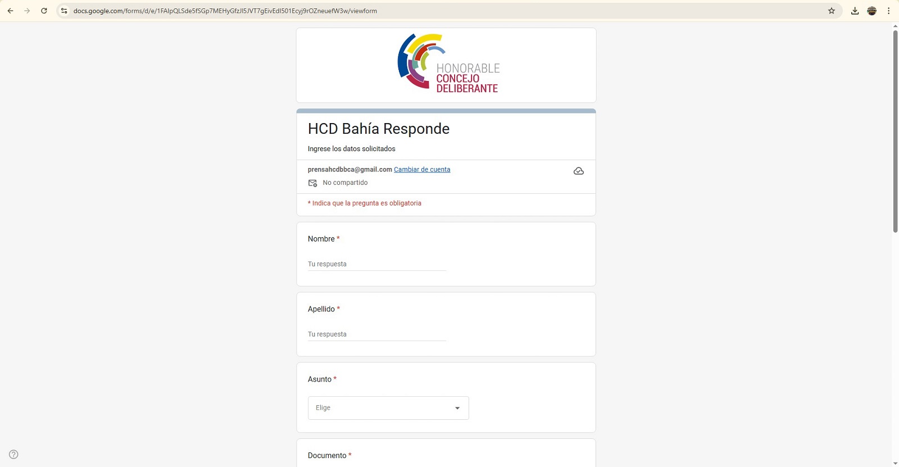The image size is (899, 467).
Task: Open the Chrome profile avatar
Action: [x=872, y=11]
